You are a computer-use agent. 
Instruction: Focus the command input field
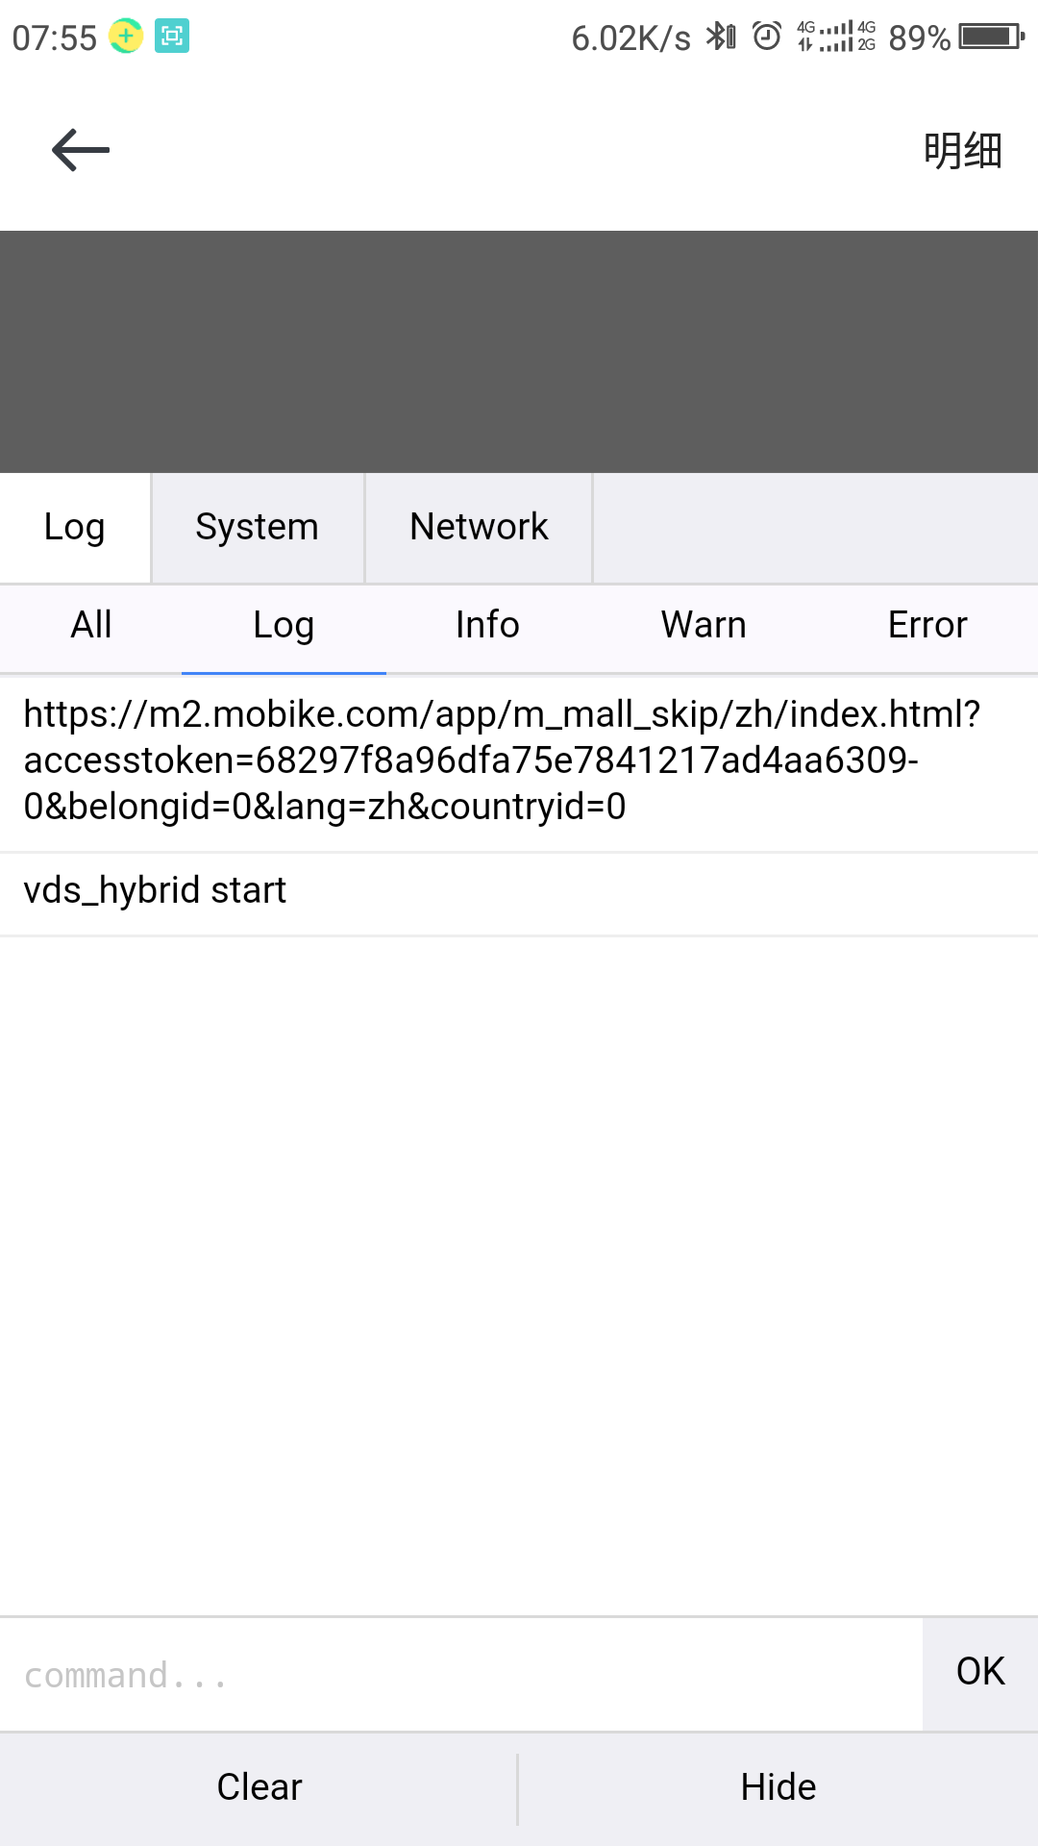461,1675
